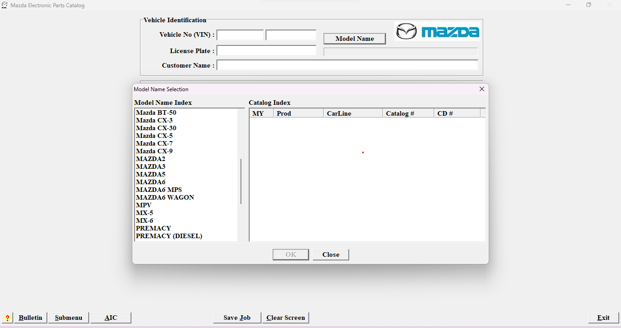Focus the License Plate input field
Screen dimensions: 621x328
click(x=266, y=50)
